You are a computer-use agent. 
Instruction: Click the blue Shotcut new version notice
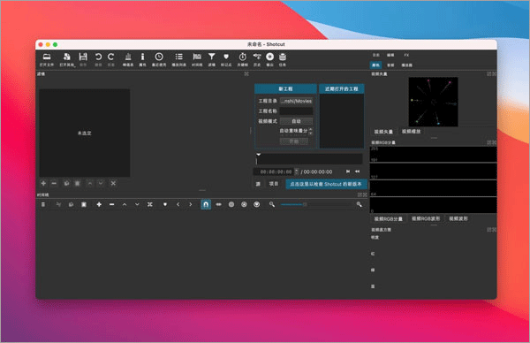[x=326, y=184]
